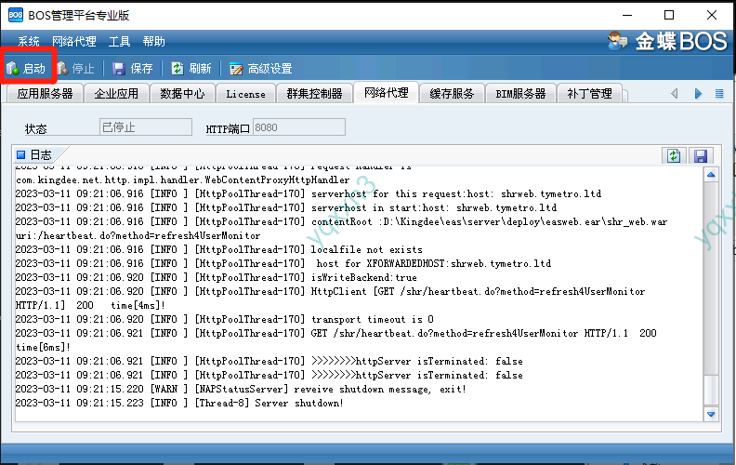Click the 'serverhost in start:host' log line

click(286, 207)
